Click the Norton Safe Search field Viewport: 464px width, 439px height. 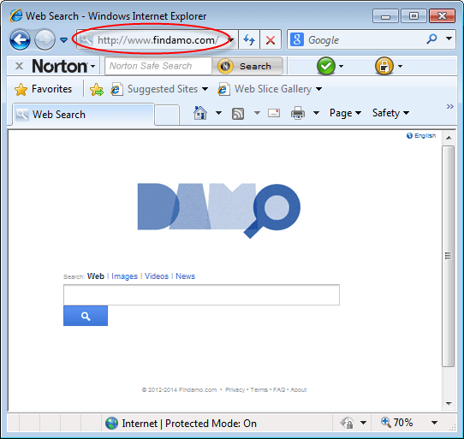tap(158, 66)
